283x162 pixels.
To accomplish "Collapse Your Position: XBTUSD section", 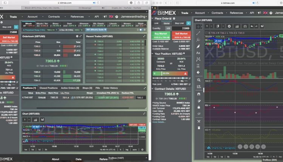I will pyautogui.click(x=152, y=54).
